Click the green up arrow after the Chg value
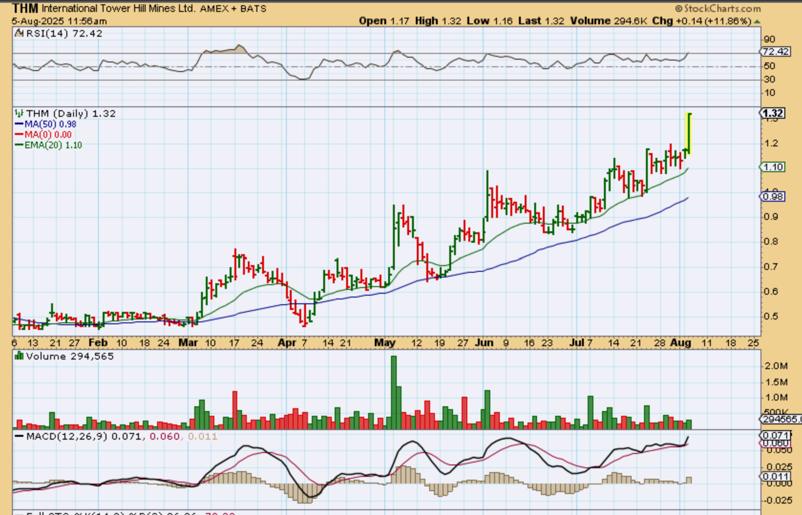Image resolution: width=802 pixels, height=515 pixels. point(757,21)
